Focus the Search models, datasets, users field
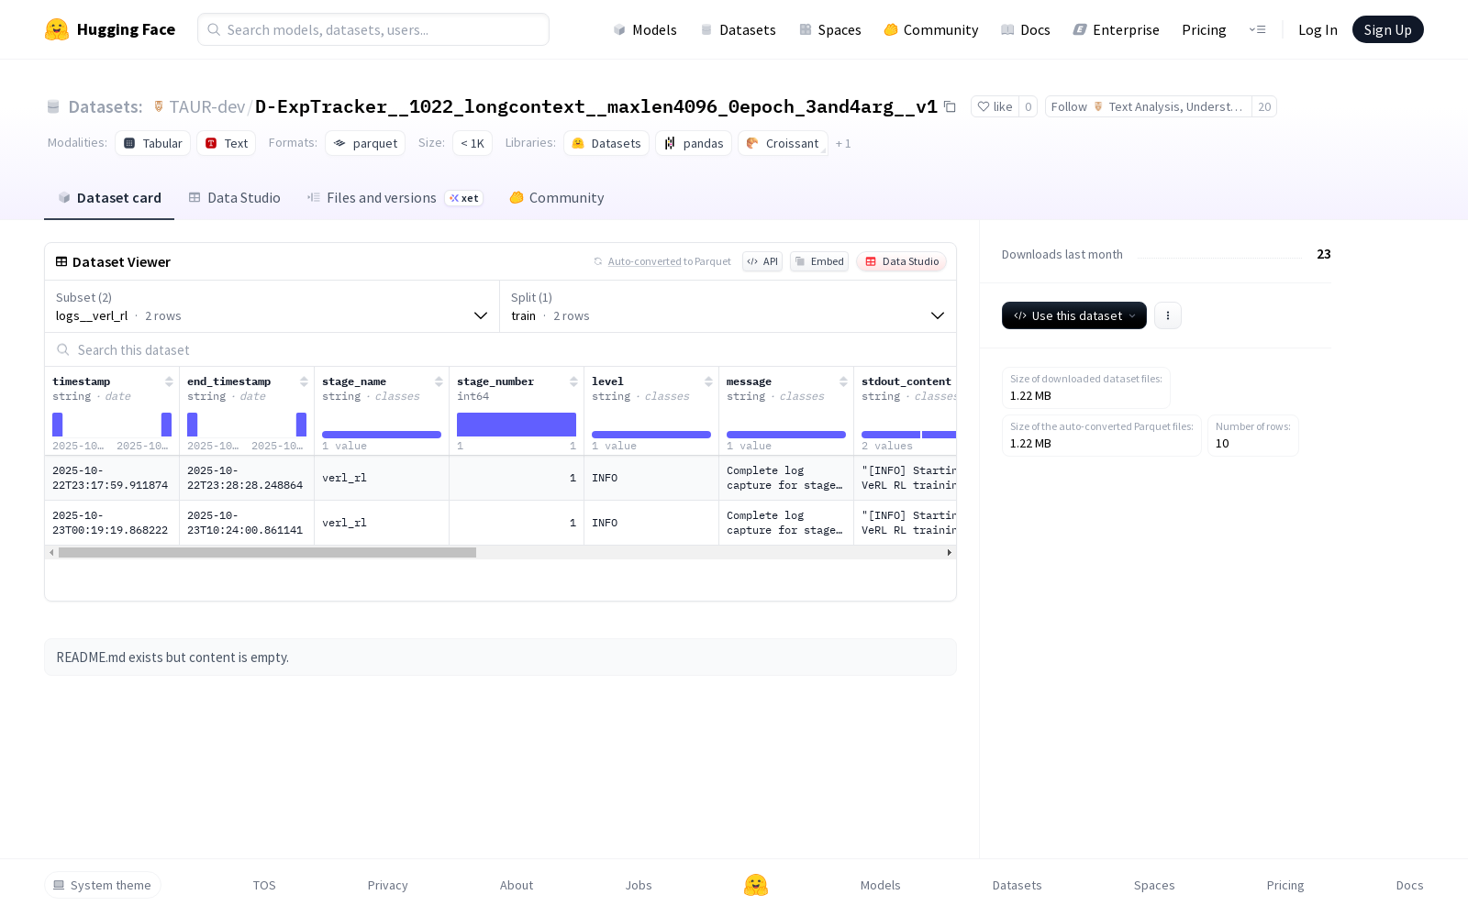Viewport: 1468px width, 917px height. (x=373, y=29)
